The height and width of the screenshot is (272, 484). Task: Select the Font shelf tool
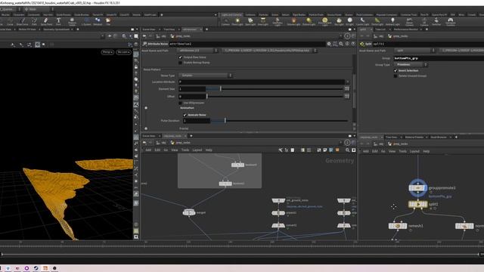click(x=58, y=21)
